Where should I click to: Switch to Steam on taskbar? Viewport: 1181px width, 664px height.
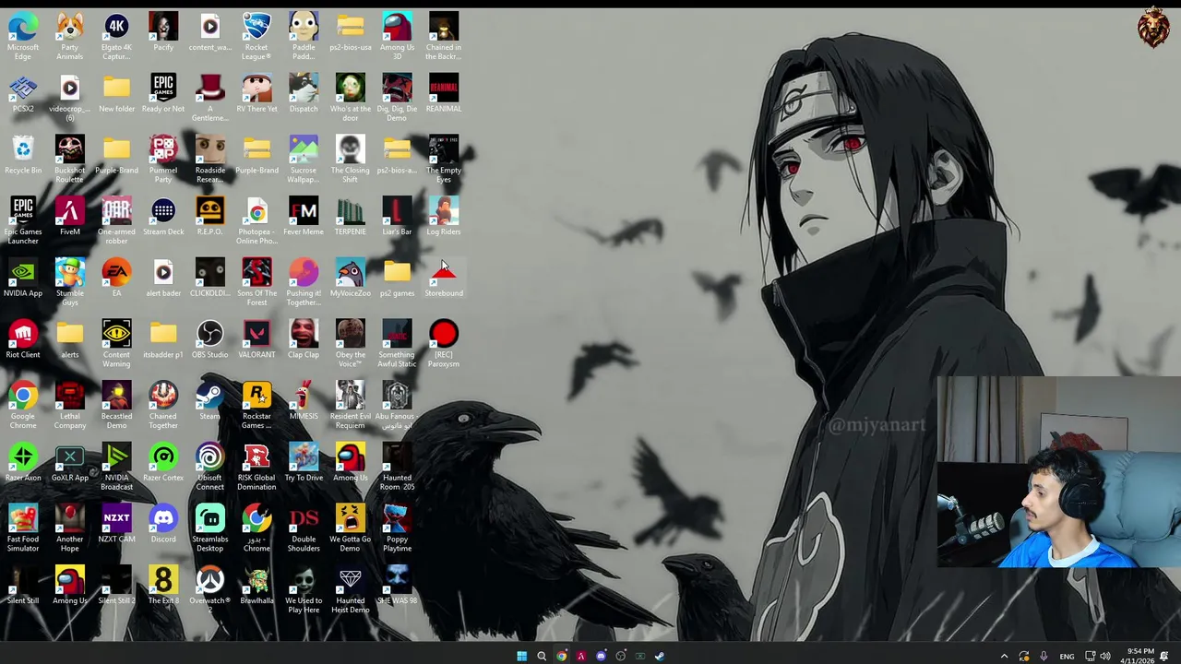coord(659,656)
